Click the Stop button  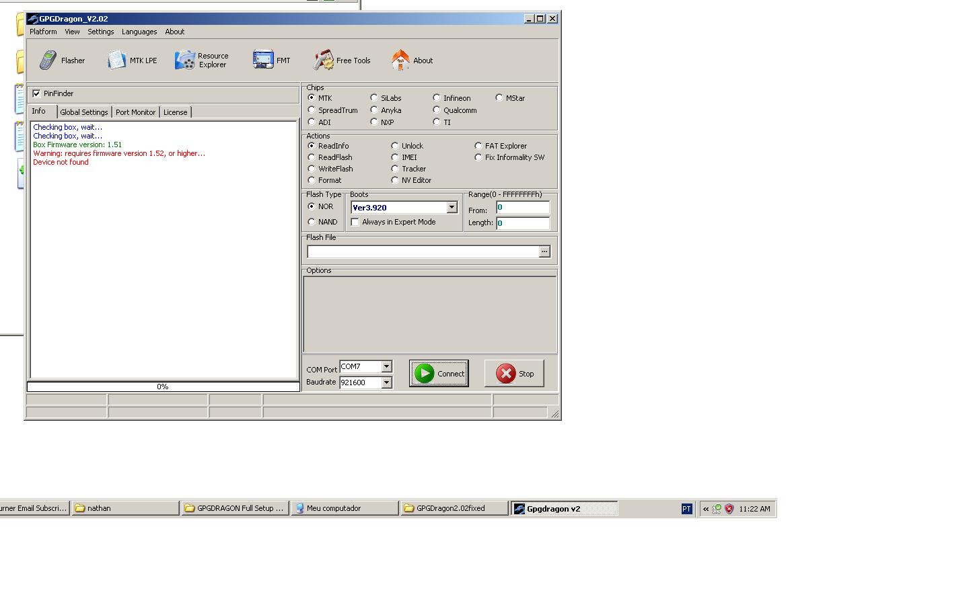[x=514, y=374]
